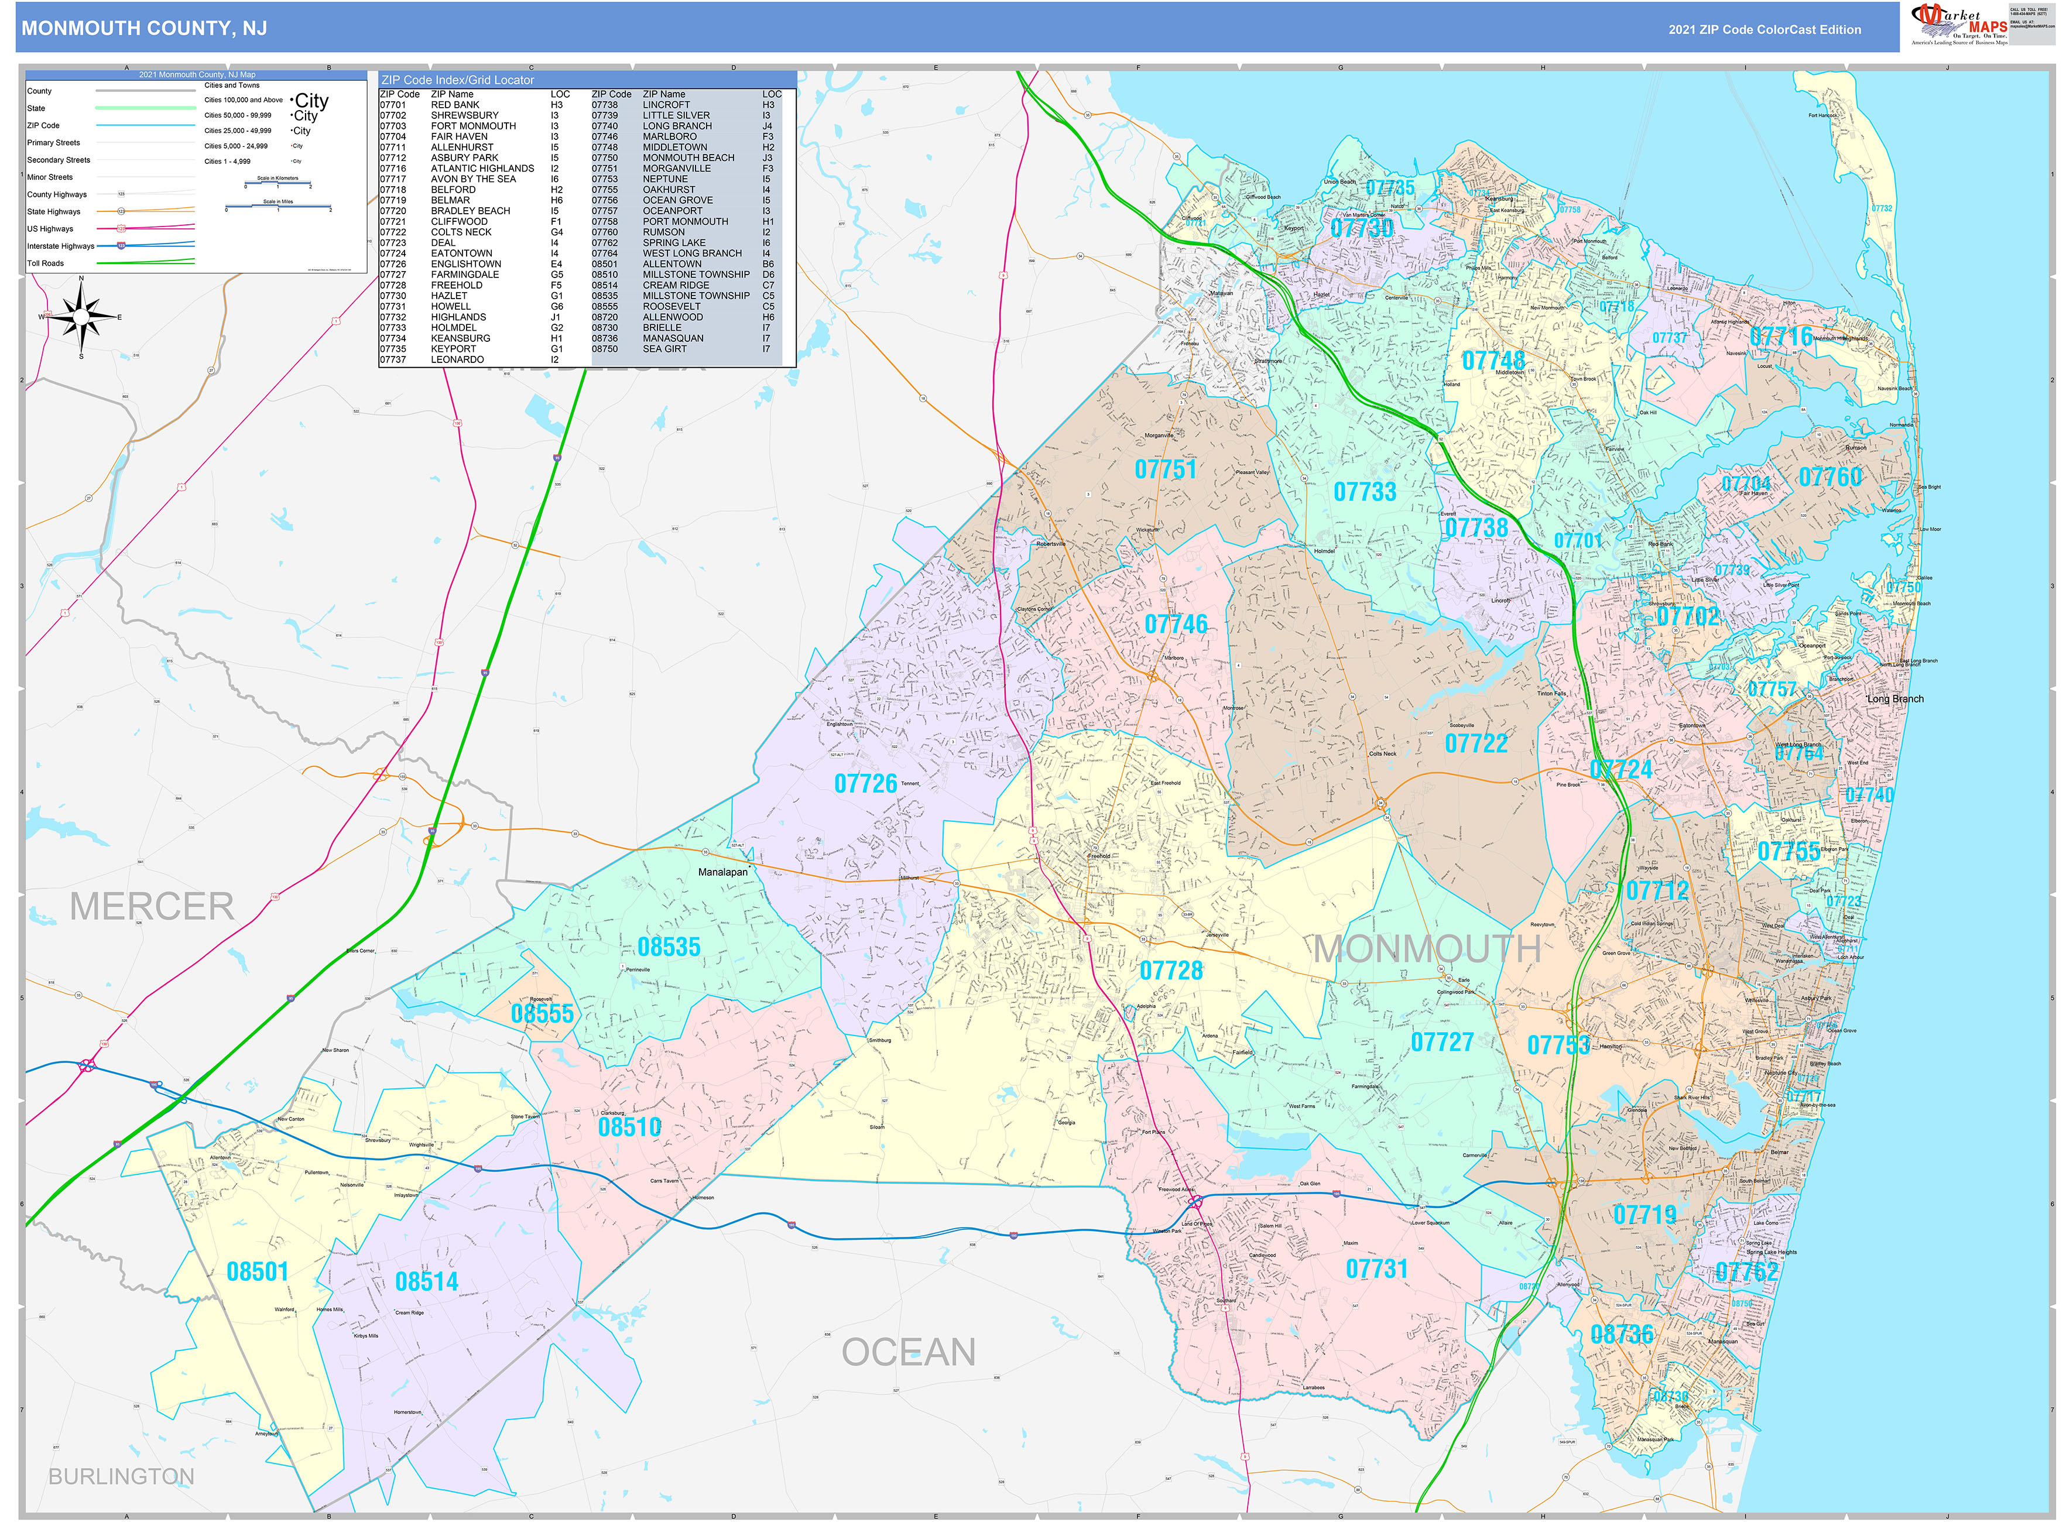Viewport: 2066px width, 1522px height.
Task: Click blue '07719' ZIP label on map
Action: click(1645, 1215)
